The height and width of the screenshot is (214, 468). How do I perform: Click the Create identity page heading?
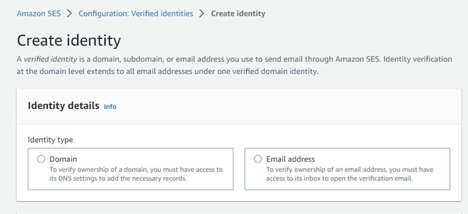click(x=69, y=40)
